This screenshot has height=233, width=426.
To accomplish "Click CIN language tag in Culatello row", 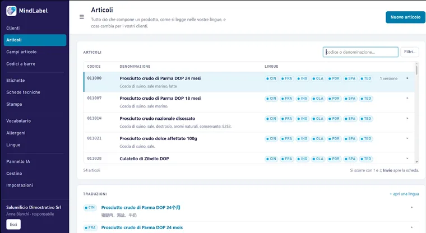I will tap(271, 159).
